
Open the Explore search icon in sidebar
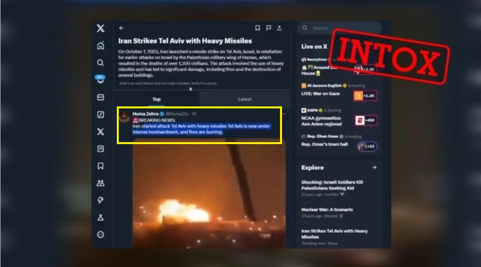[101, 63]
